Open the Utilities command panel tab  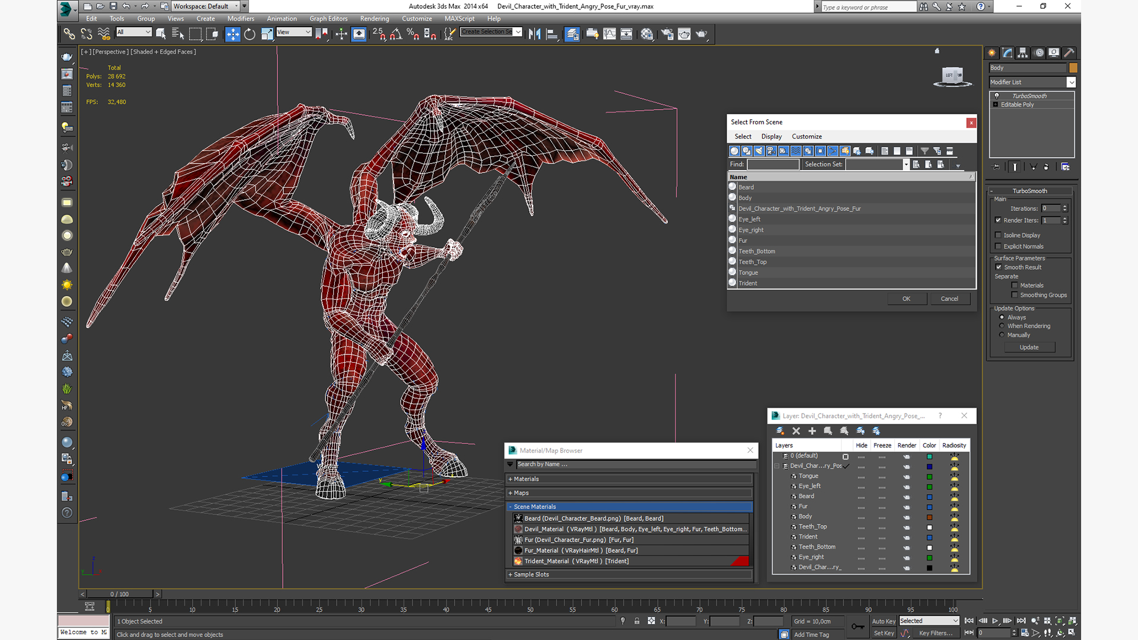(x=1069, y=53)
